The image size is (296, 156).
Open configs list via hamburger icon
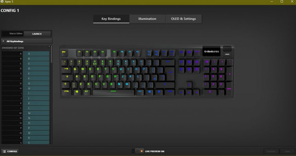click(x=4, y=151)
